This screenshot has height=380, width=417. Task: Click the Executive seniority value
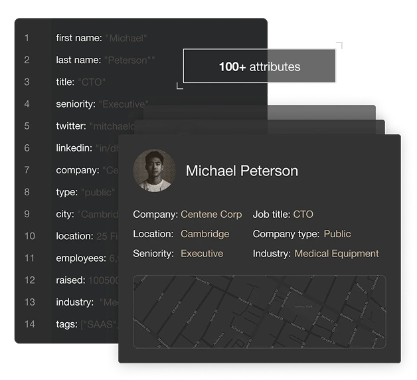202,253
